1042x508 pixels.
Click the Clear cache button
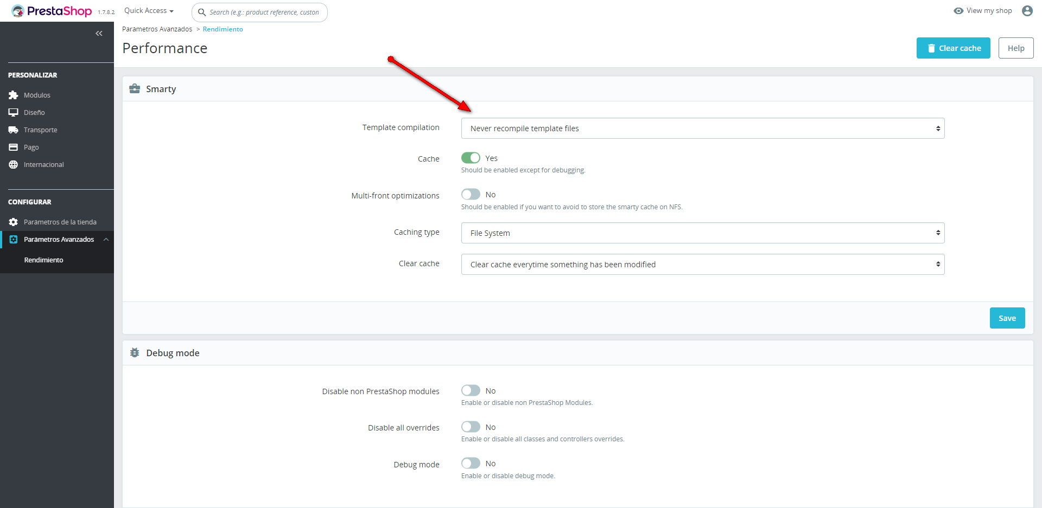tap(953, 48)
